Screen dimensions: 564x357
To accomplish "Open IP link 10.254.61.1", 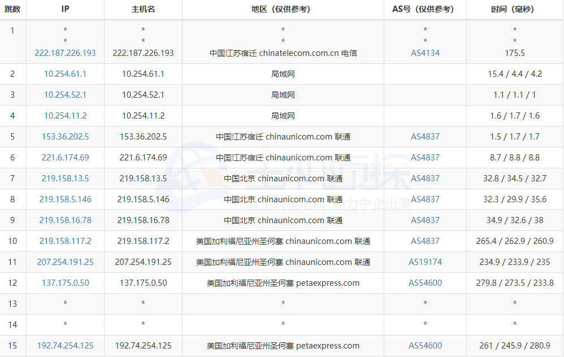I will [65, 74].
